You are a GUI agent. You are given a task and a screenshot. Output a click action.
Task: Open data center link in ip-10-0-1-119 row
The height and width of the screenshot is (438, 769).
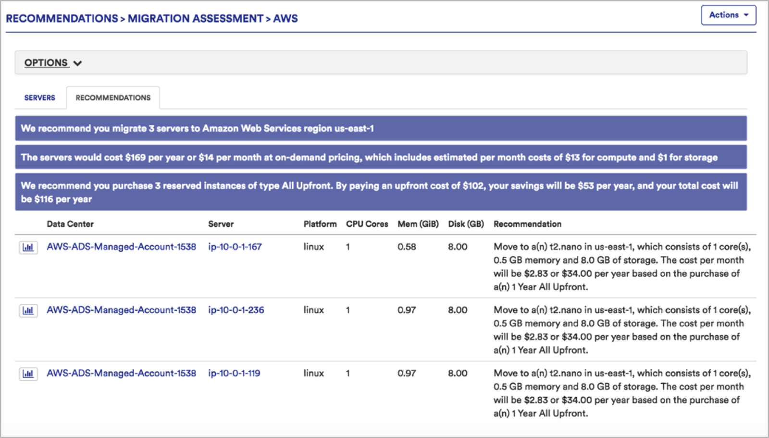122,373
